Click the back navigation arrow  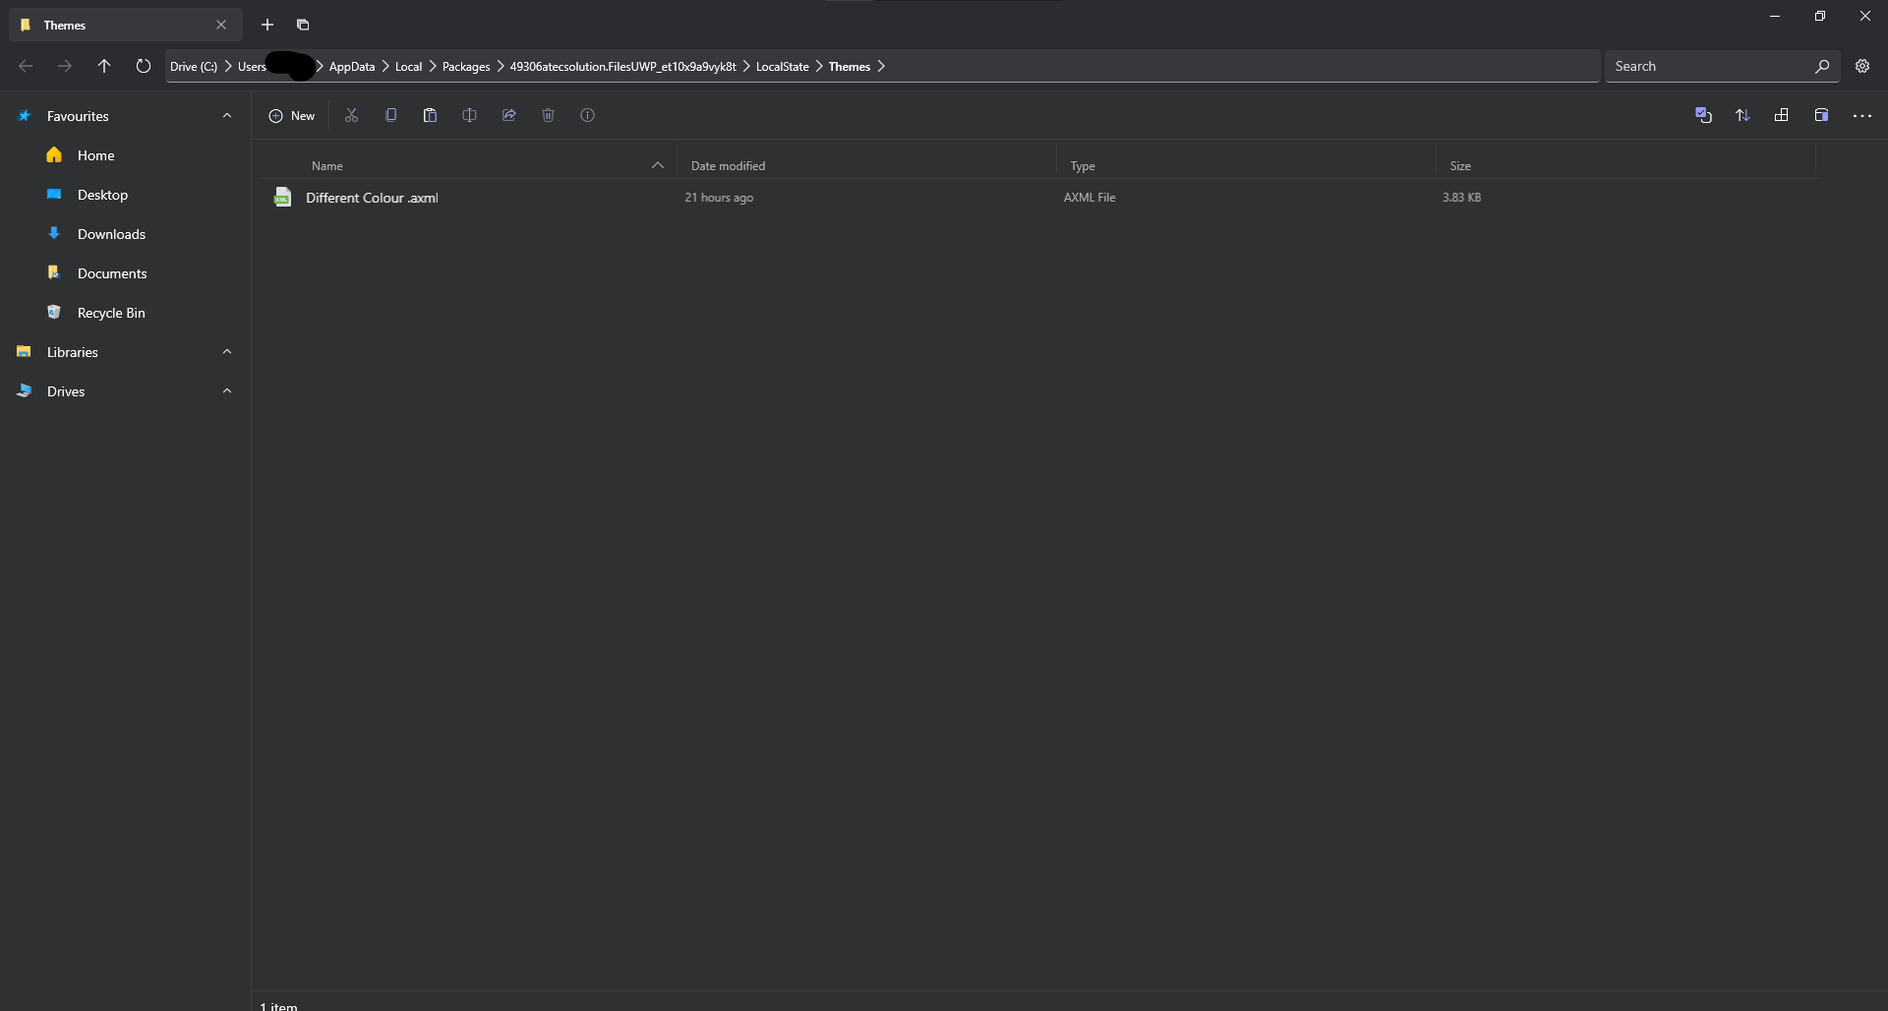click(26, 66)
